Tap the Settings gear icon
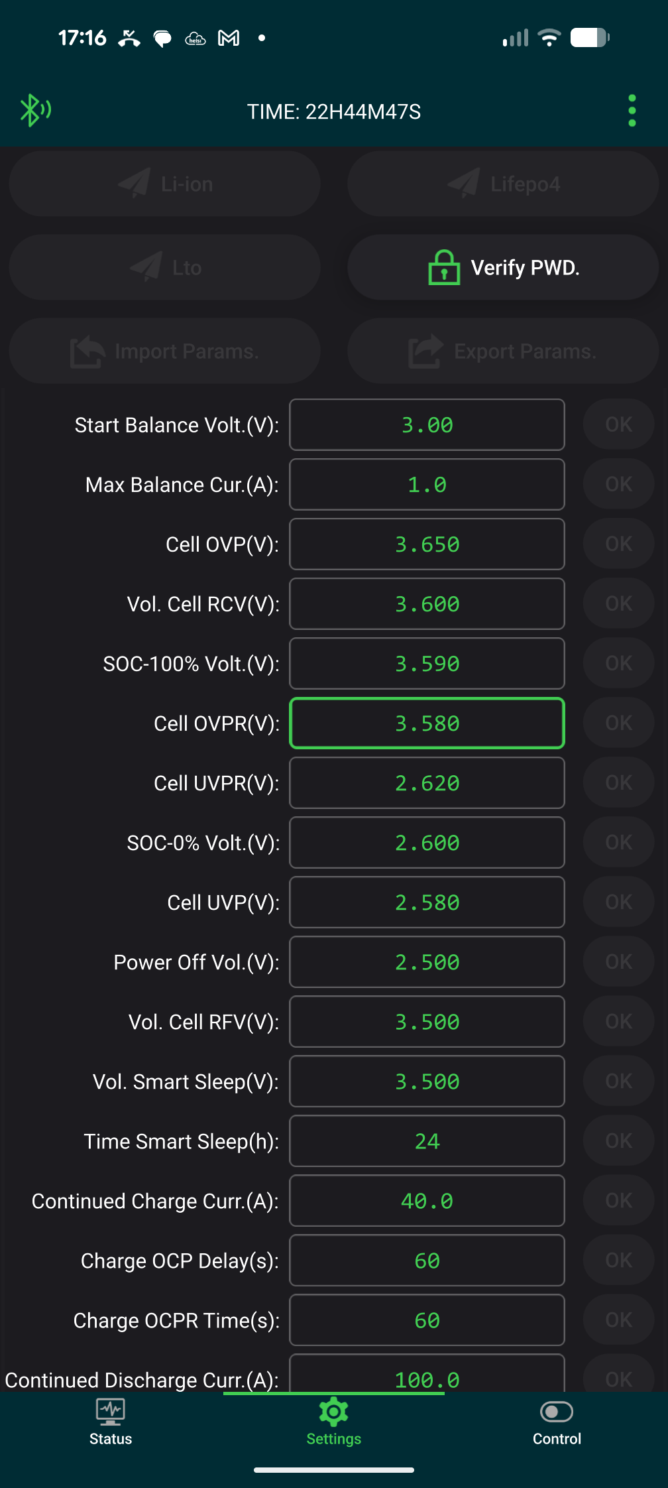The height and width of the screenshot is (1488, 668). (334, 1412)
